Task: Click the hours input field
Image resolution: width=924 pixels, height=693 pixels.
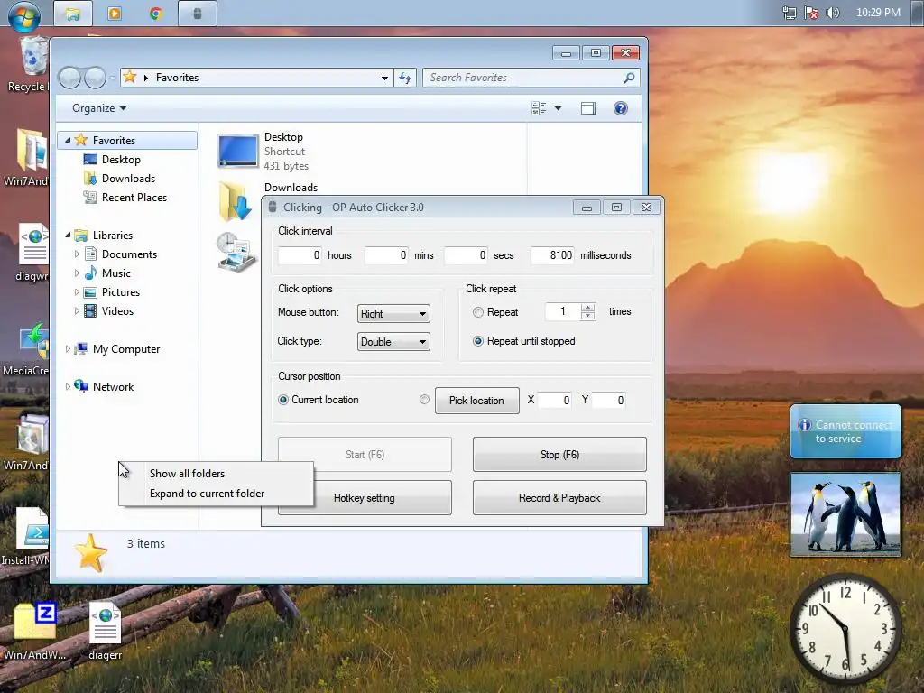Action: click(300, 255)
